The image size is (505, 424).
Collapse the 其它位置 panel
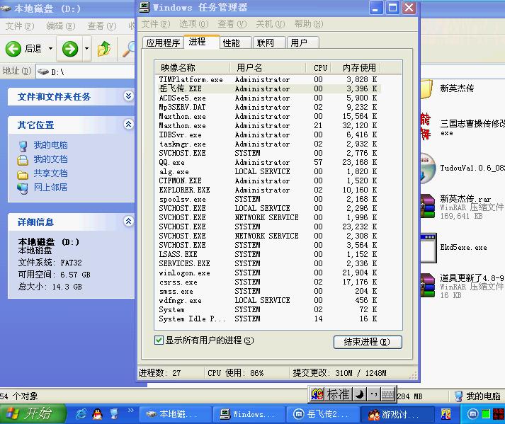tap(128, 125)
